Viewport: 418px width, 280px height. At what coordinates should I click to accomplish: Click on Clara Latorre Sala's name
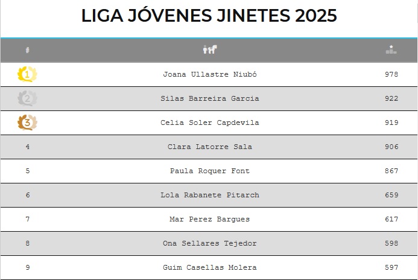(x=210, y=147)
